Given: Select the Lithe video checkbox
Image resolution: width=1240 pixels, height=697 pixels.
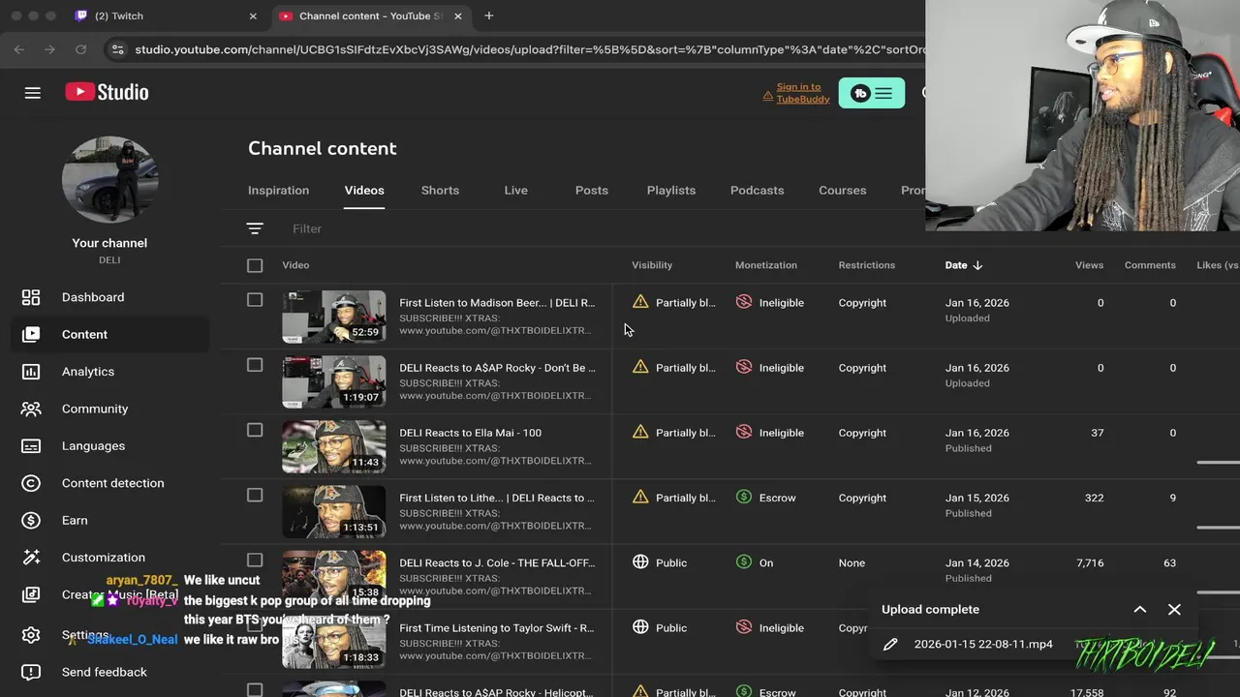Looking at the screenshot, I should 255,495.
